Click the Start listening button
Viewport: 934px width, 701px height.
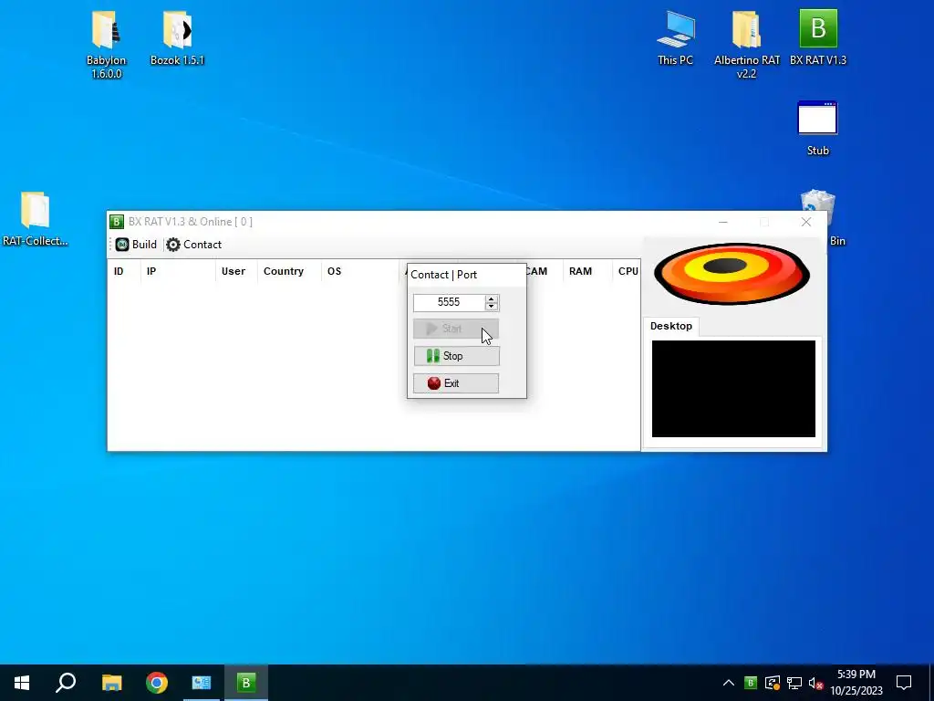456,329
